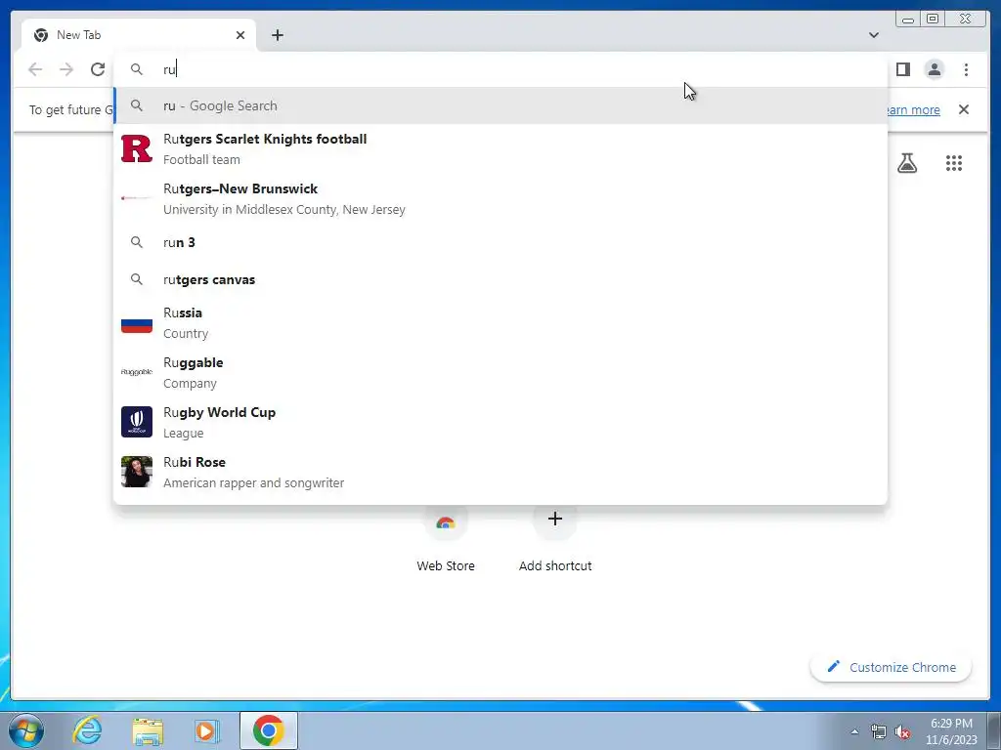The image size is (1001, 750).
Task: Choose the Rugby World Cup suggestion
Action: pos(500,422)
